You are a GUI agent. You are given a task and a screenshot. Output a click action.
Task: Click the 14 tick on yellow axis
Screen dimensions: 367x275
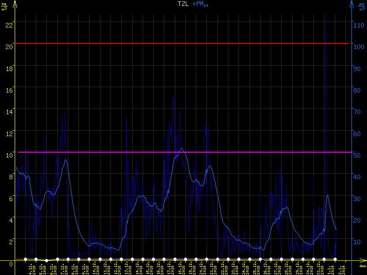(x=9, y=111)
